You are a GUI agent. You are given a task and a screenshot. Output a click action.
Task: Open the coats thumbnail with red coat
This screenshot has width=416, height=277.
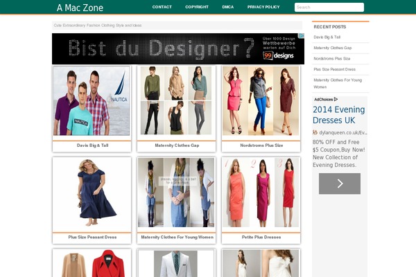click(x=92, y=263)
